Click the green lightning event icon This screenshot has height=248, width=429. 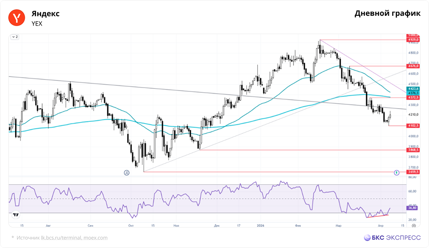[x=396, y=173]
